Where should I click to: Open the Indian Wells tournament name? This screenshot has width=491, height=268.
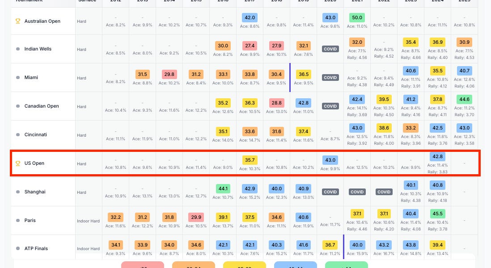pyautogui.click(x=38, y=49)
